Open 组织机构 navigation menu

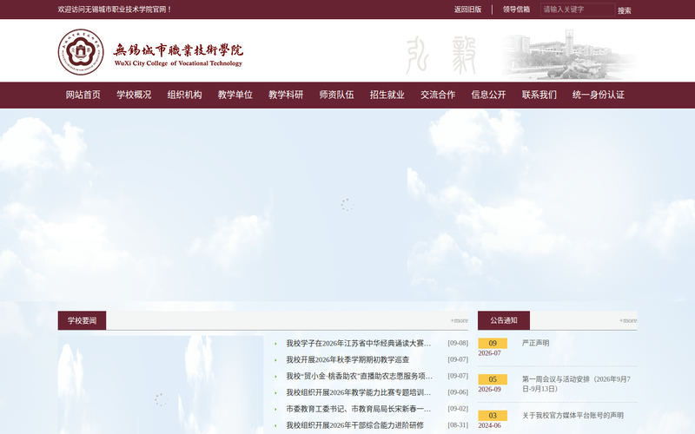point(184,95)
